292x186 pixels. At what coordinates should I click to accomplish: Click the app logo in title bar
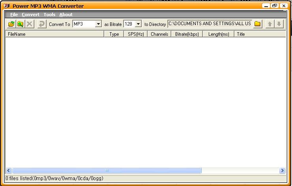[x=7, y=6]
